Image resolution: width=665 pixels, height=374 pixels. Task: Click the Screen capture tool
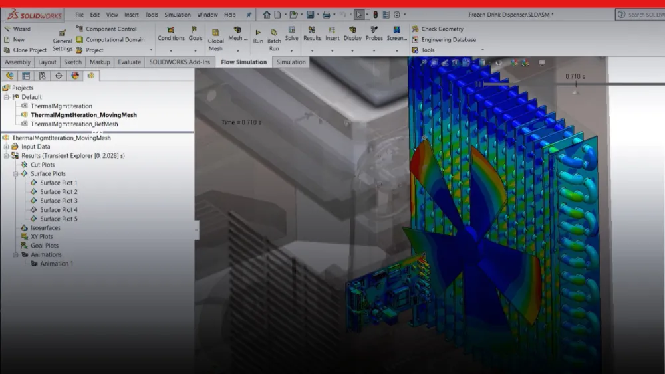point(396,33)
